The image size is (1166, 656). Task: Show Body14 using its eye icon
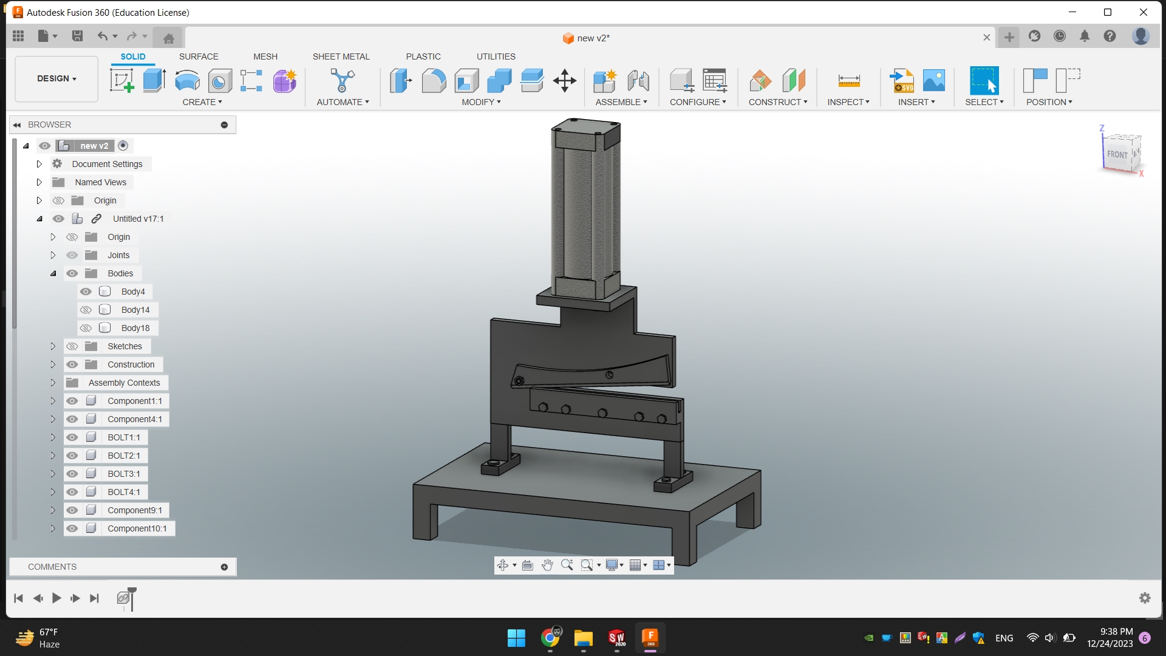pyautogui.click(x=86, y=310)
